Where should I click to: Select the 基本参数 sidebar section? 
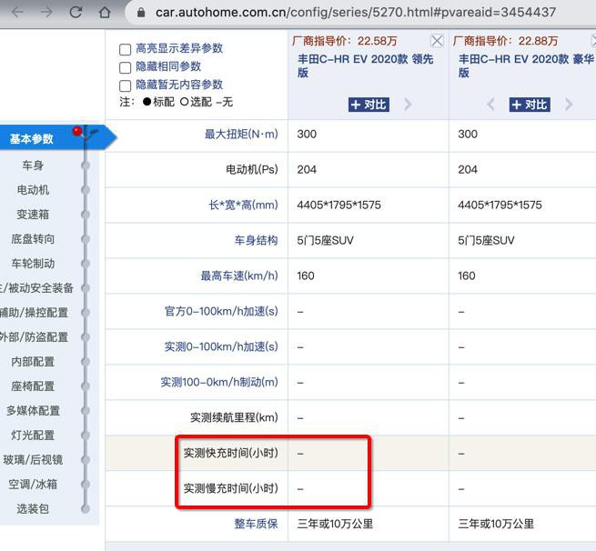(32, 138)
